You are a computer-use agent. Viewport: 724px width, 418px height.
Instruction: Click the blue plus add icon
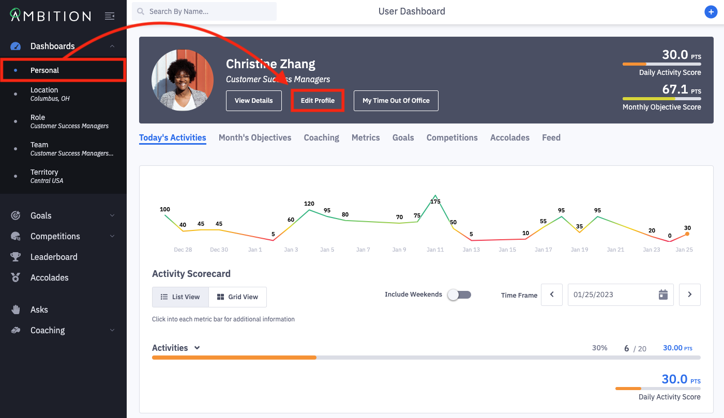[x=711, y=12]
